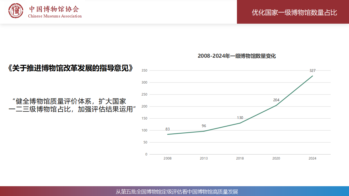Click the footer text 从第五批全国博物馆定级评估看中国博物馆高质量发展
The image size is (349, 196).
click(x=177, y=192)
